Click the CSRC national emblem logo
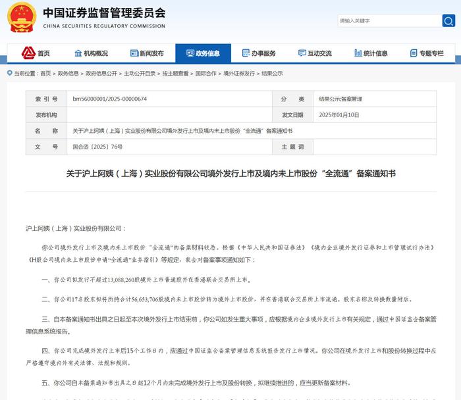This screenshot has width=461, height=400. [x=22, y=18]
